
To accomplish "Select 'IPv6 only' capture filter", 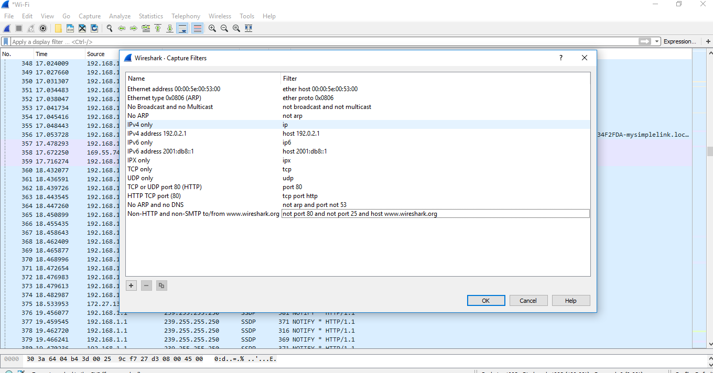I will [358, 142].
